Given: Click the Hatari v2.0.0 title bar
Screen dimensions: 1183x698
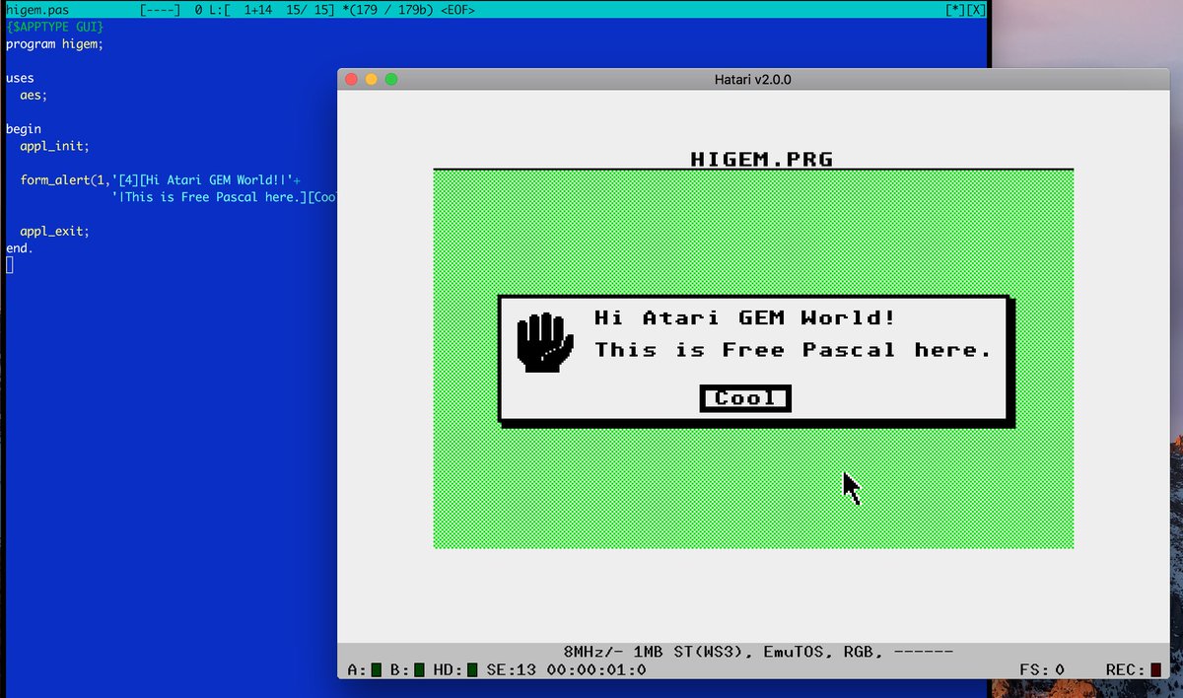Looking at the screenshot, I should (x=753, y=79).
